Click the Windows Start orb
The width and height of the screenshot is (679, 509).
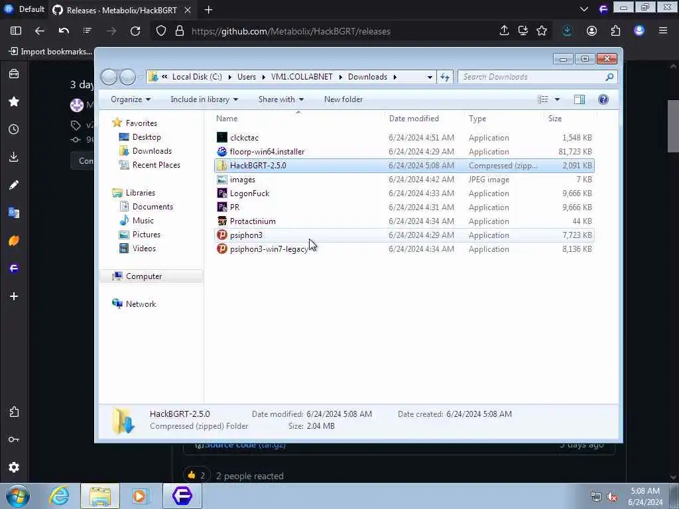[18, 496]
